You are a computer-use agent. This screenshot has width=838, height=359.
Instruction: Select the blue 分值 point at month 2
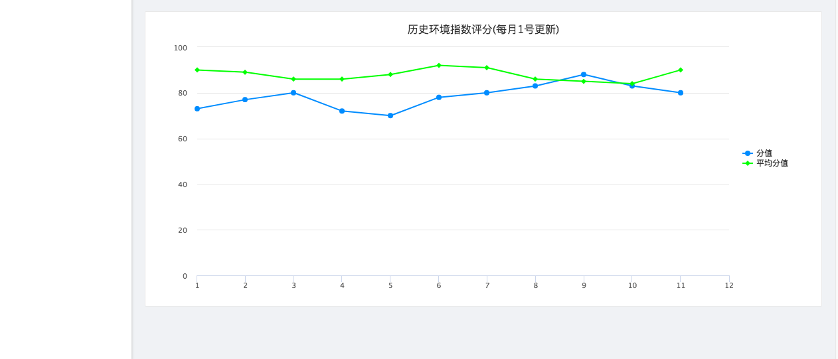coord(245,100)
